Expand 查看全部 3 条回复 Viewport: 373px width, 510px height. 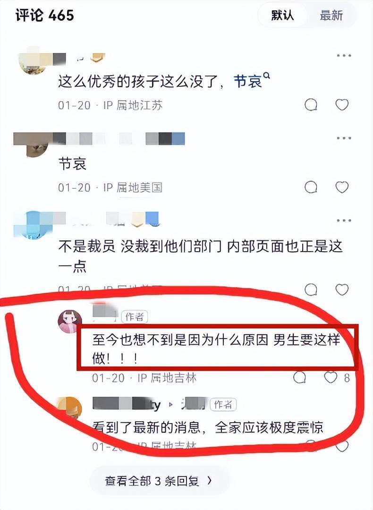(158, 481)
